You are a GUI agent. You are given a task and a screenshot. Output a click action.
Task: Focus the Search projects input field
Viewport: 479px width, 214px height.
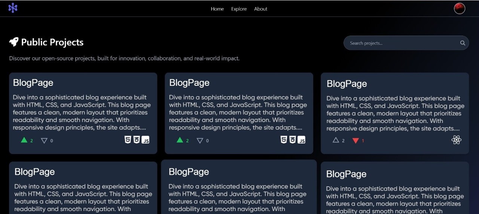click(406, 43)
